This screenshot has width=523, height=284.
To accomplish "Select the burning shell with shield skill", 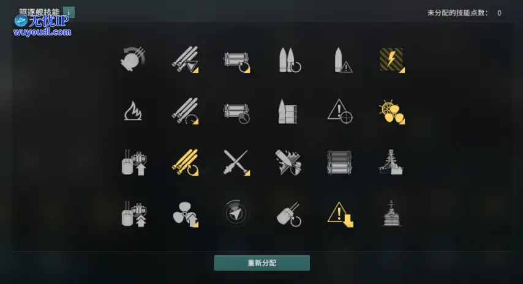I will (288, 163).
